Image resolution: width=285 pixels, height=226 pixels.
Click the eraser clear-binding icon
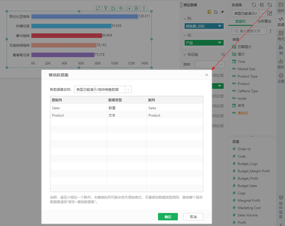point(222,12)
